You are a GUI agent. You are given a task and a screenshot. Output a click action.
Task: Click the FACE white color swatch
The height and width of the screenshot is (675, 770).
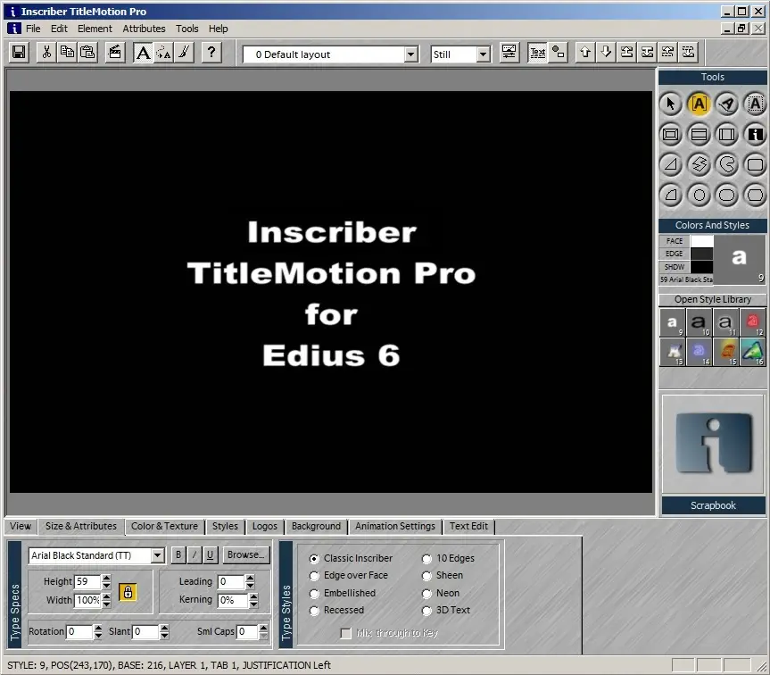pos(701,241)
